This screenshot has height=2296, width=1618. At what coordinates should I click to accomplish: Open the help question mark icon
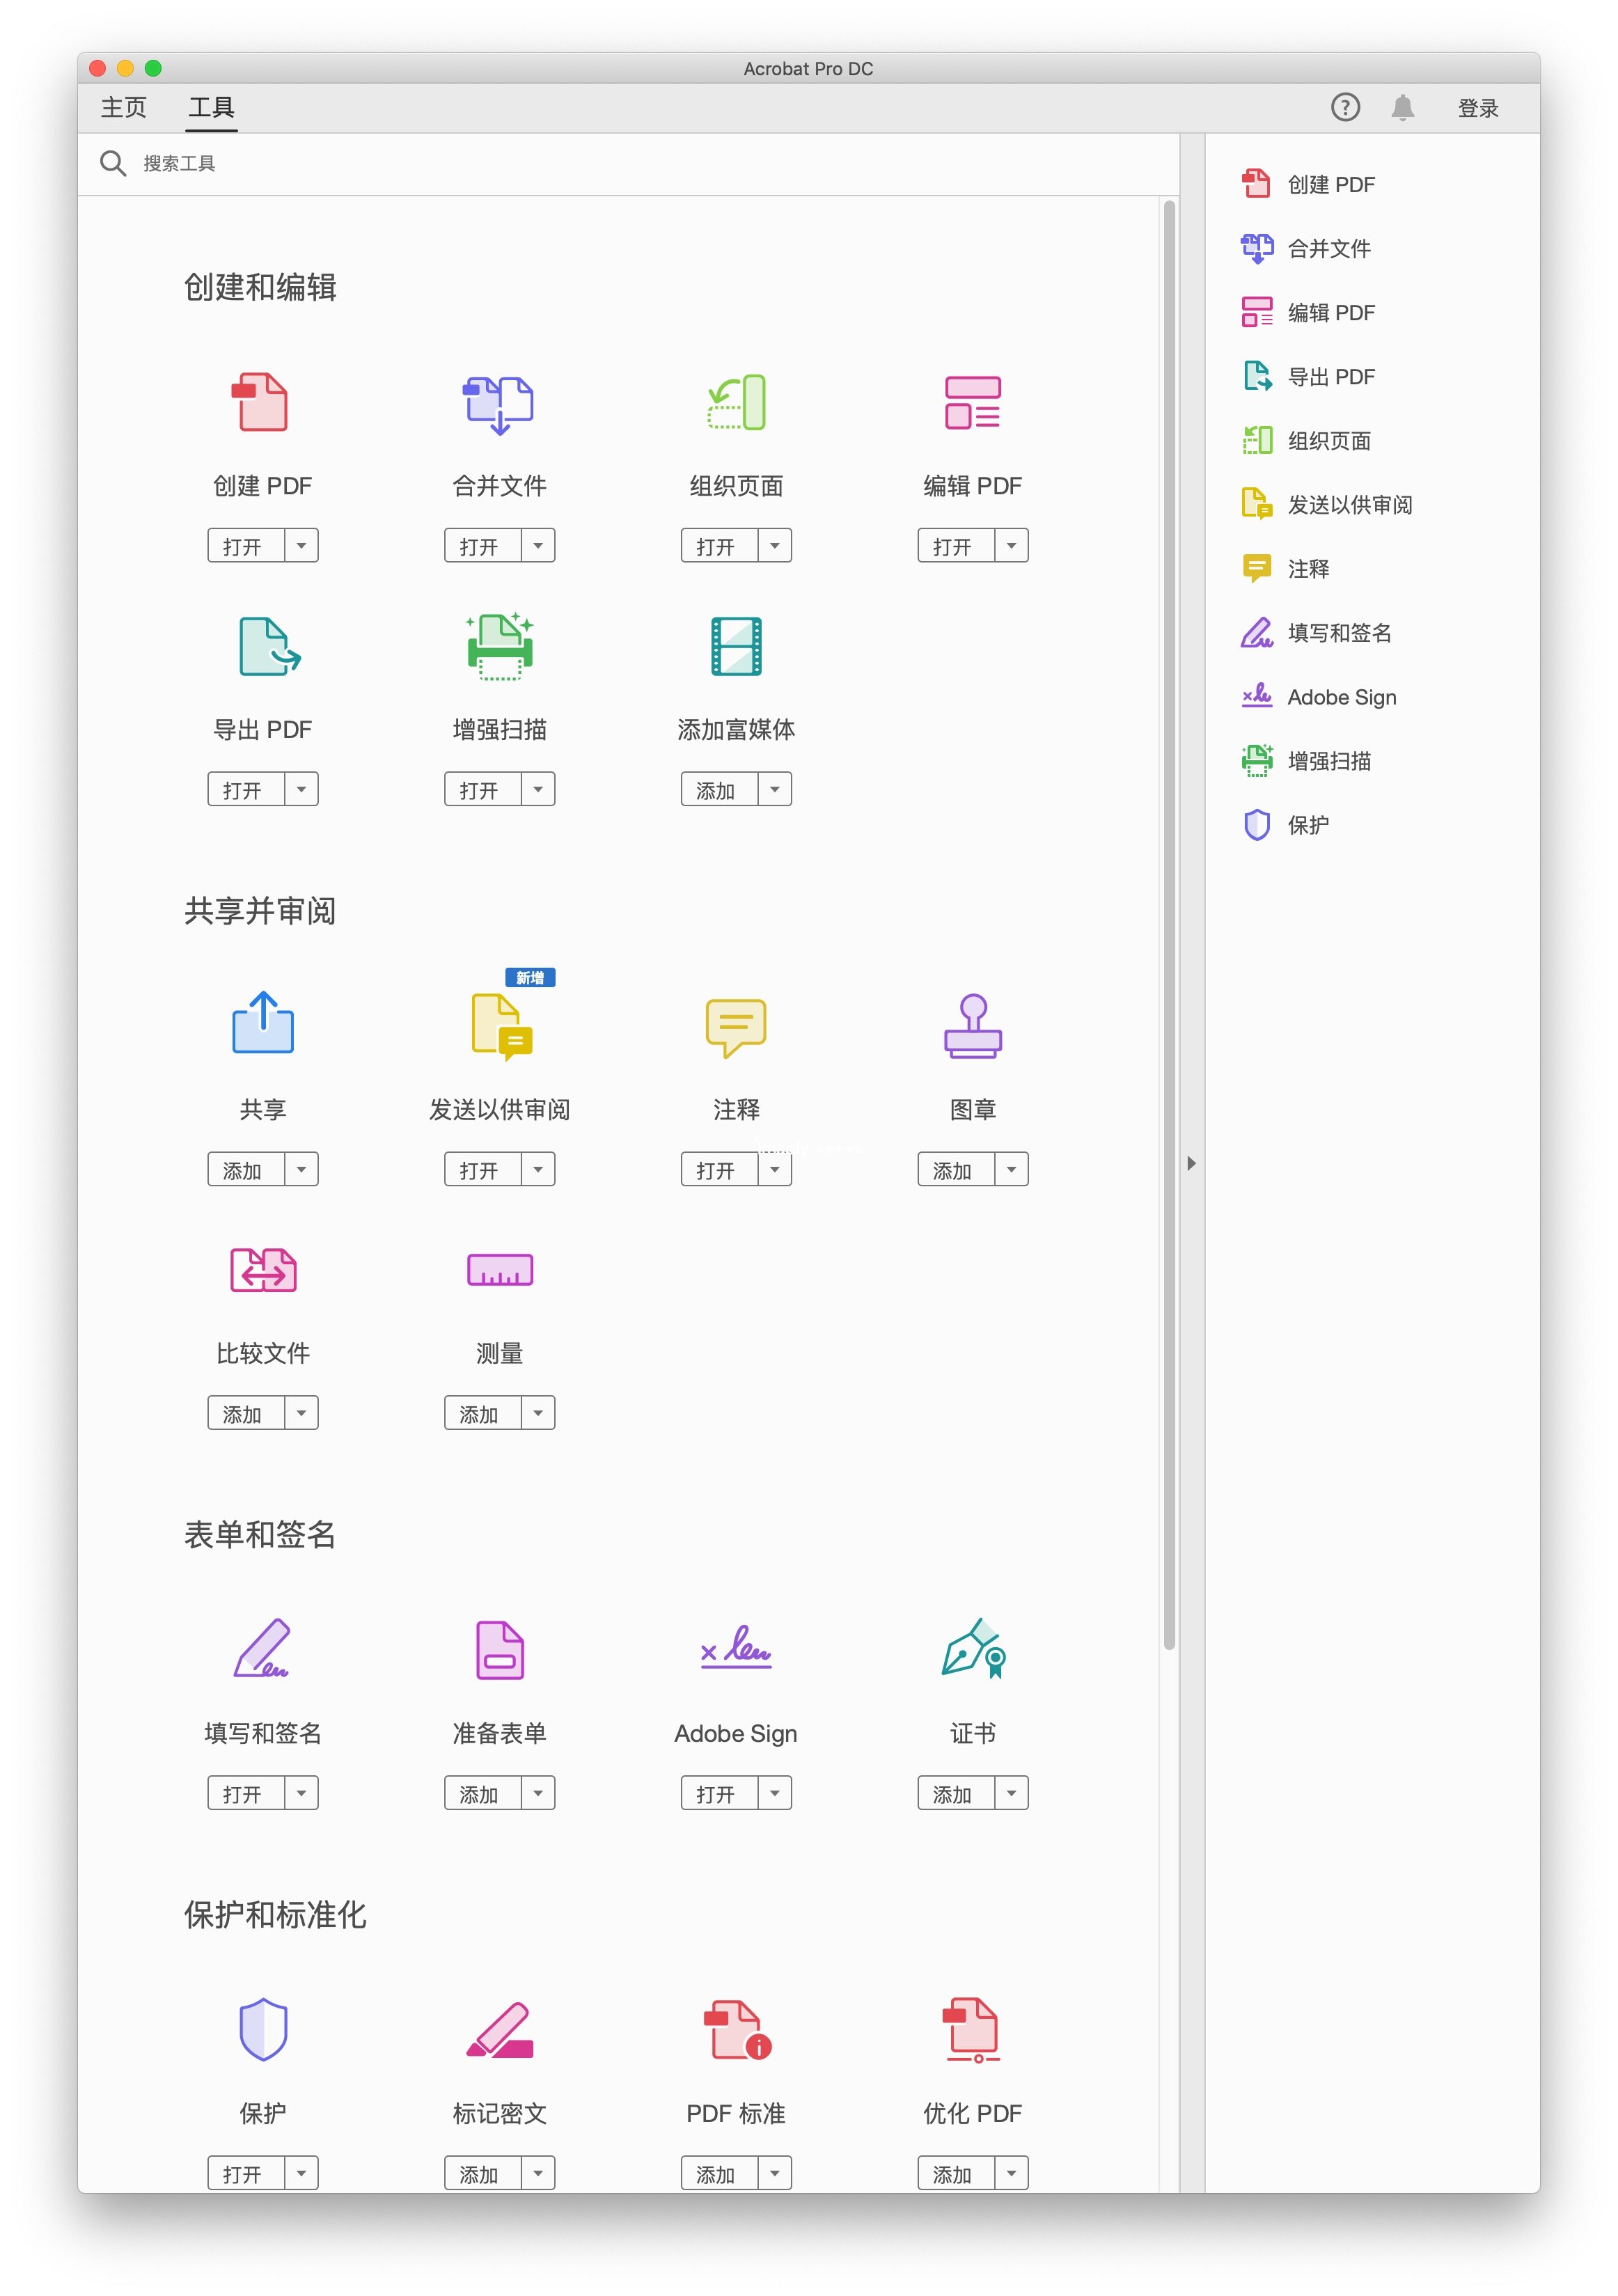tap(1345, 107)
